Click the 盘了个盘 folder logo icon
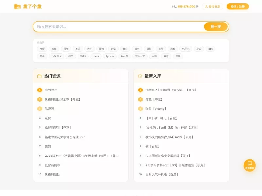The height and width of the screenshot is (196, 262). [x=17, y=7]
